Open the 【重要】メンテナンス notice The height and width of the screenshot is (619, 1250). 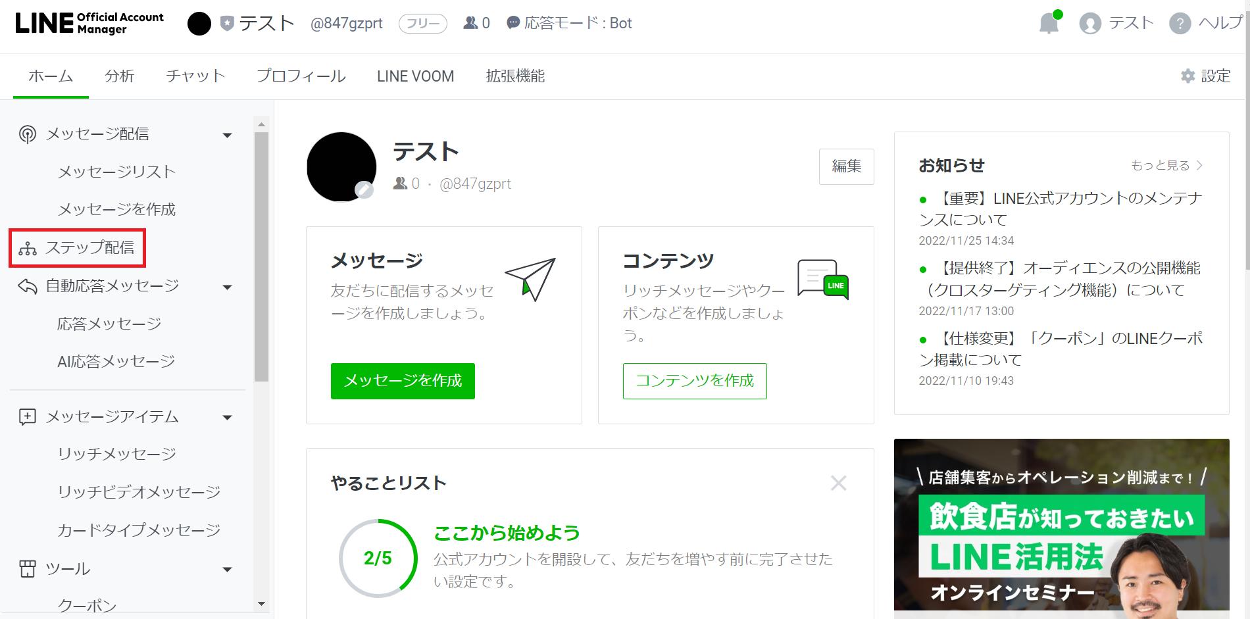(x=1061, y=209)
